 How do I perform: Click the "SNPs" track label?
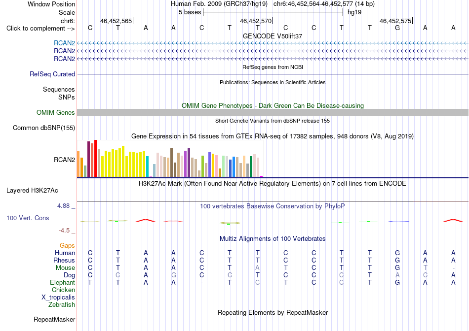[67, 98]
